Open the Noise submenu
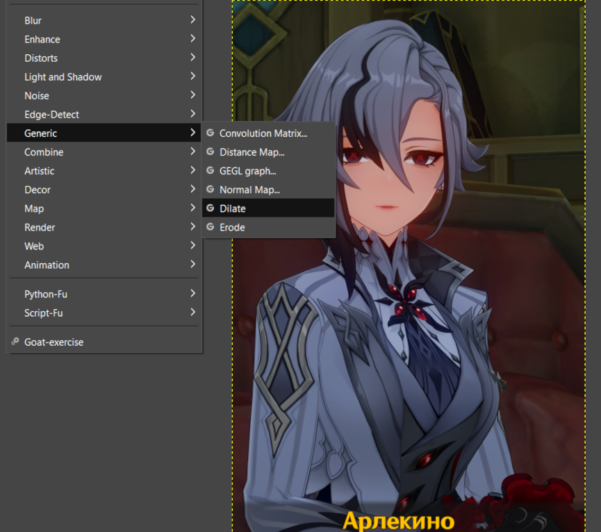This screenshot has height=532, width=601. [104, 95]
